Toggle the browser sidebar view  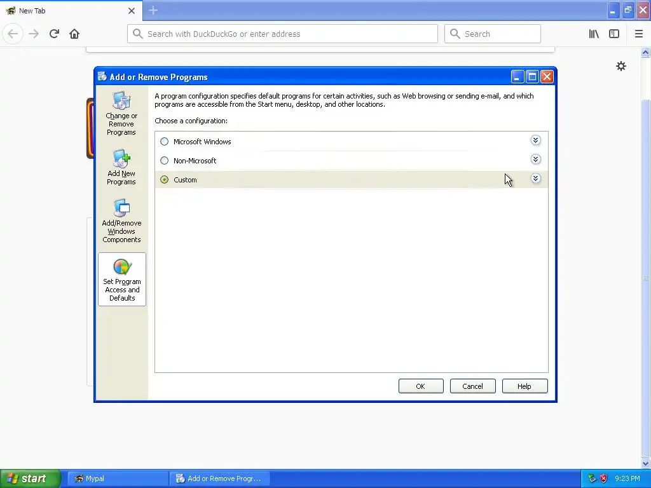point(614,34)
